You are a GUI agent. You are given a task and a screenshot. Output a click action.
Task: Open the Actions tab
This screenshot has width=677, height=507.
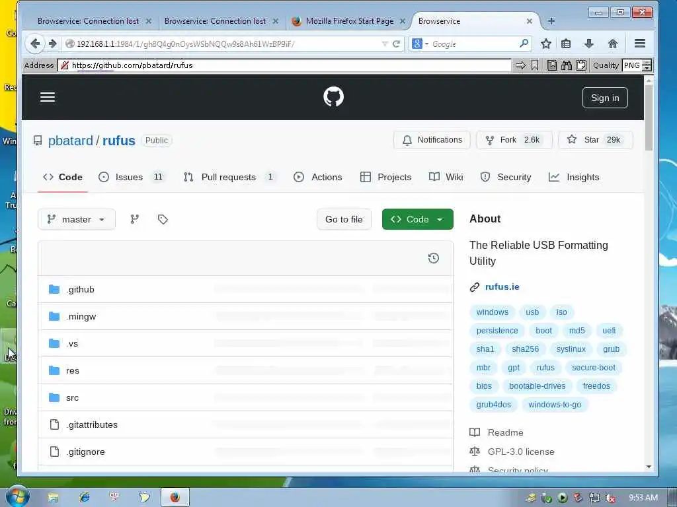click(x=318, y=177)
